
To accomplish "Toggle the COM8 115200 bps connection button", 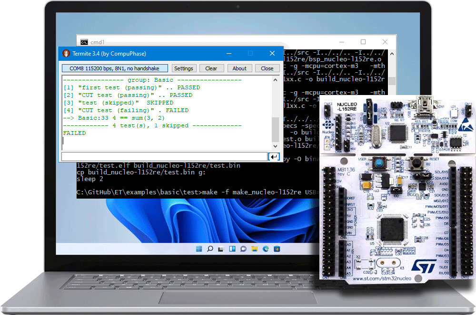I will coord(114,68).
